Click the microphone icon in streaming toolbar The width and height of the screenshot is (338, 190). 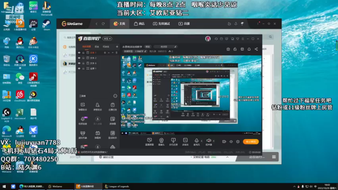(196, 141)
